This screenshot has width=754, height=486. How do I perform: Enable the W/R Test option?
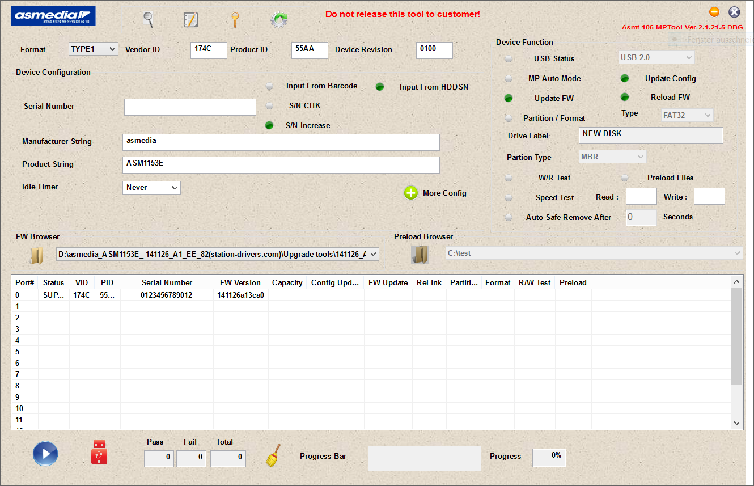click(x=508, y=178)
